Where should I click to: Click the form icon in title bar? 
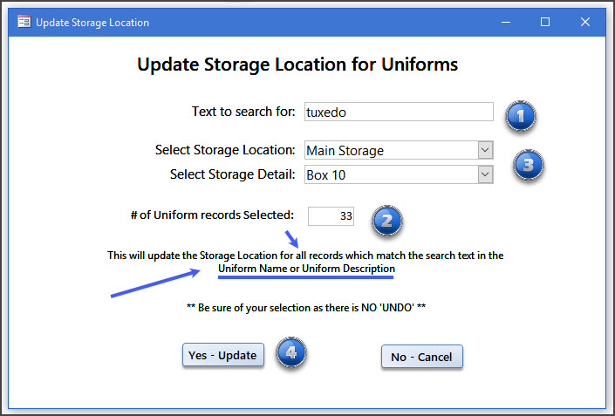pos(24,23)
